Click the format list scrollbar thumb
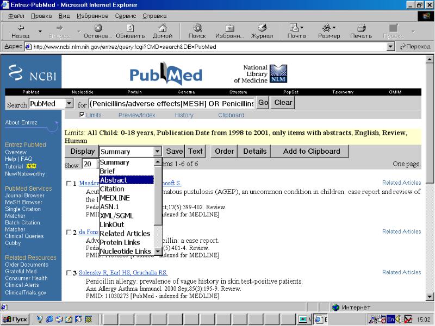Screen dimensions: 435x326 coord(158,196)
